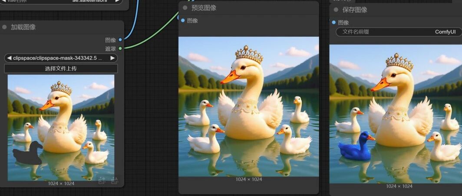This screenshot has height=196, width=462.
Task: Click the 加载图像 node title
Action: (23, 27)
